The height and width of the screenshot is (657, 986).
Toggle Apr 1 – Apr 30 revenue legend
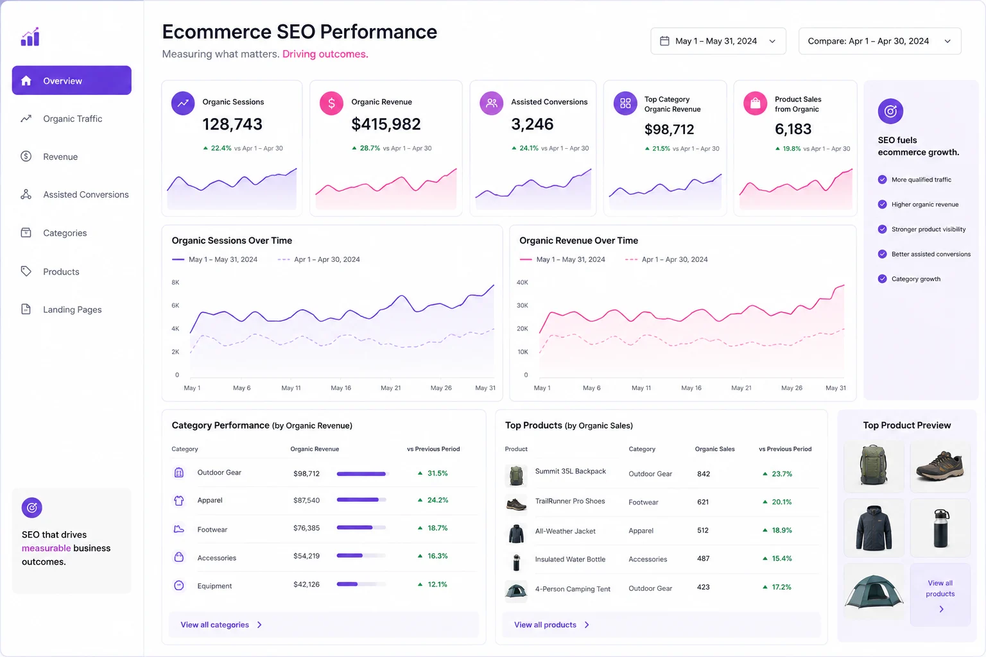[x=666, y=259]
